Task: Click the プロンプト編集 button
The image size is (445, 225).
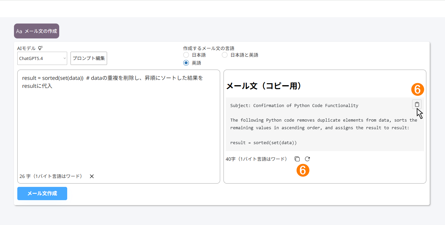Action: point(89,58)
